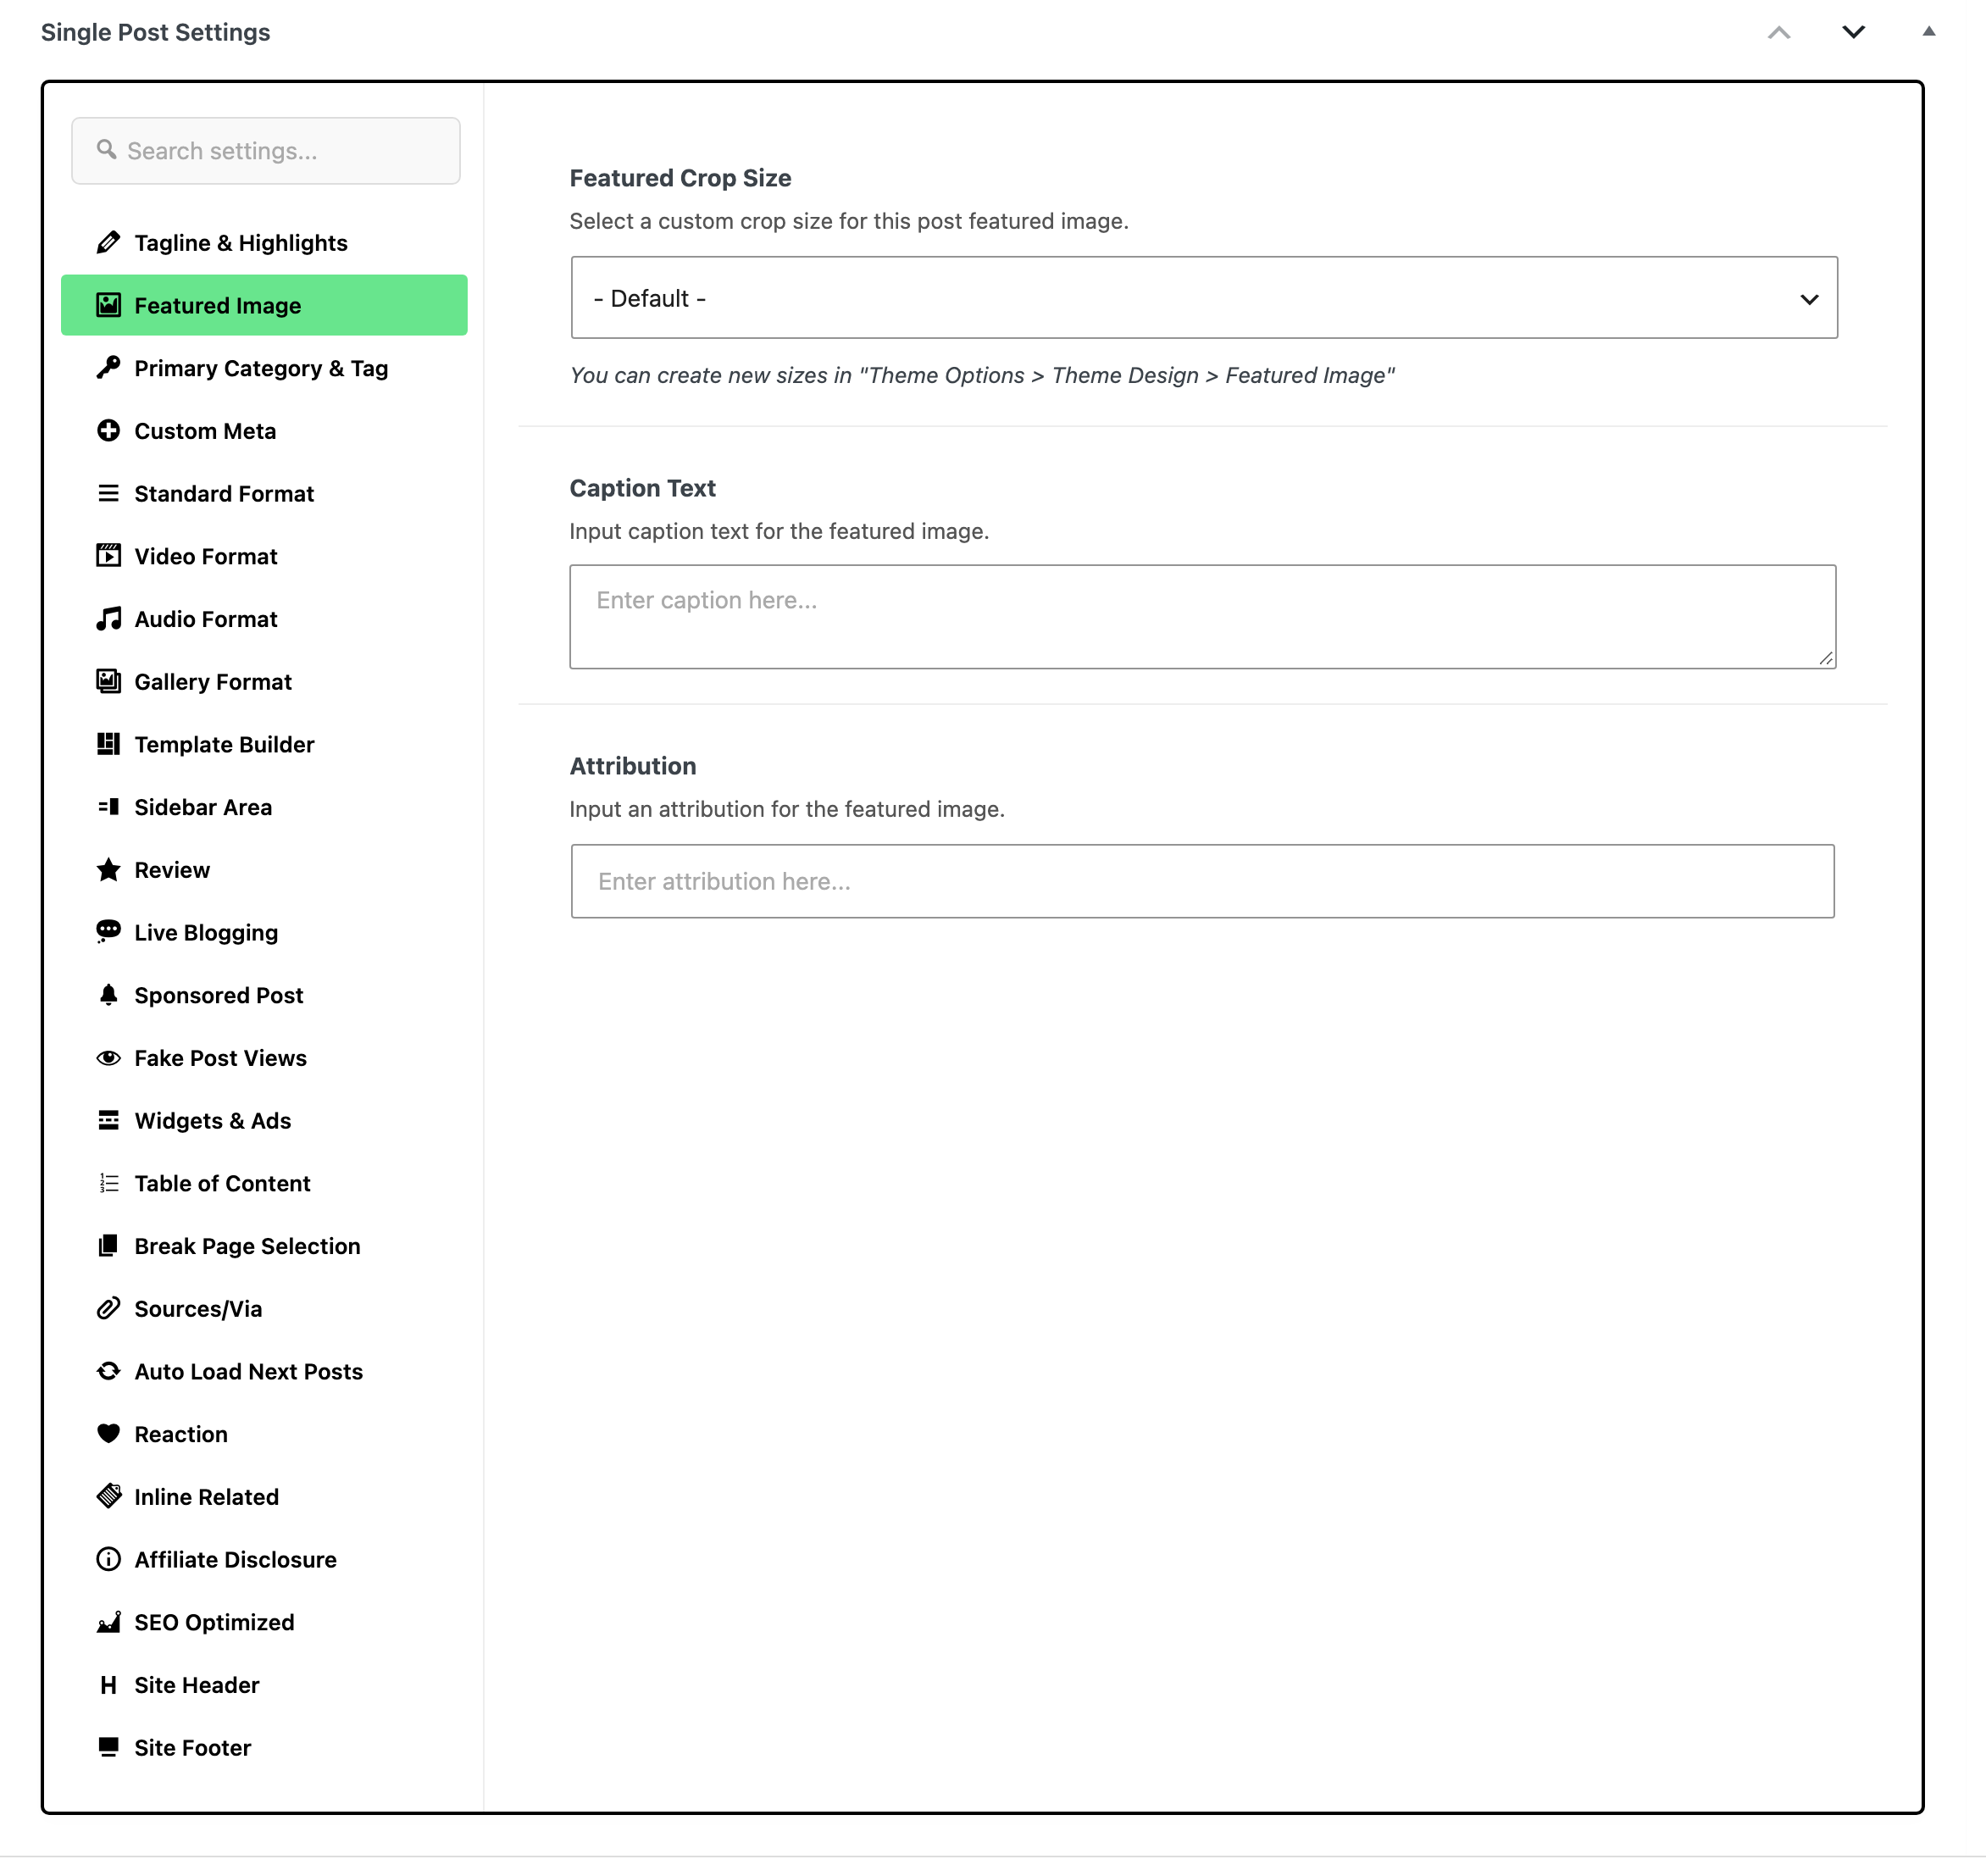The image size is (1986, 1876).
Task: Click the H icon beside Site Header
Action: click(108, 1685)
